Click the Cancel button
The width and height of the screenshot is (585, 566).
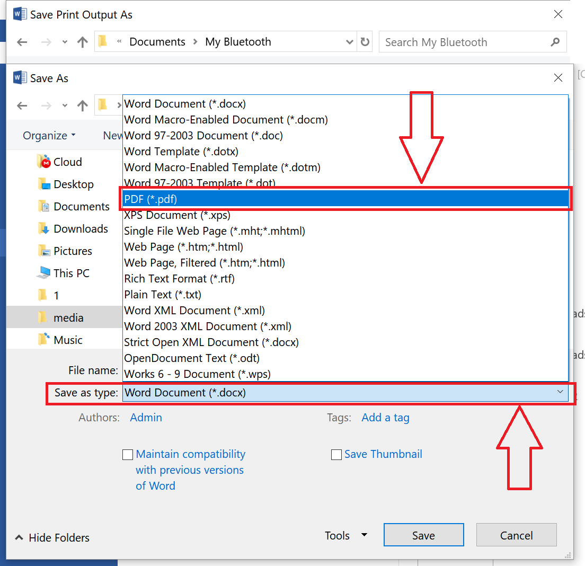click(516, 535)
